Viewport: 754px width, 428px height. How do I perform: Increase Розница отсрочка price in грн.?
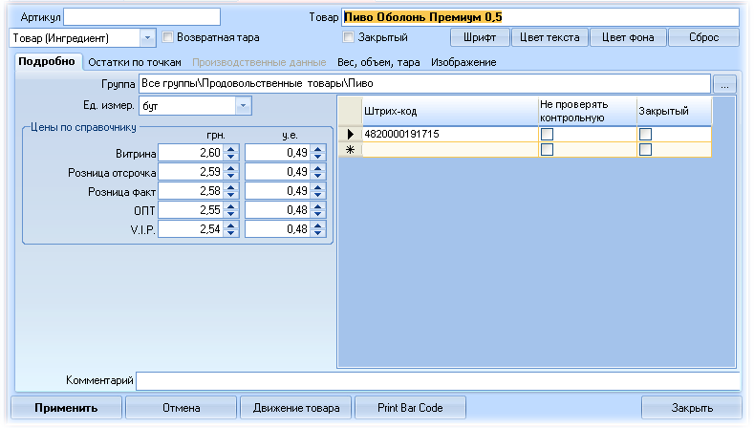[231, 168]
